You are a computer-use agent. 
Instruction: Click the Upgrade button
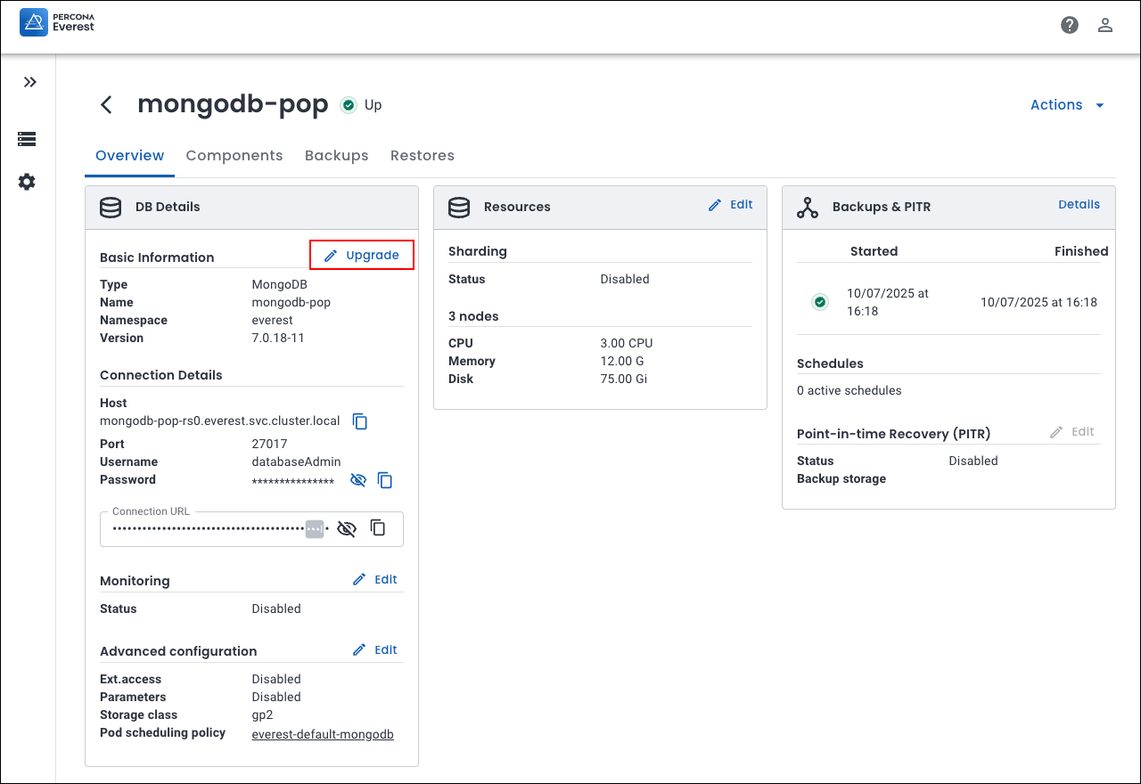click(x=362, y=256)
